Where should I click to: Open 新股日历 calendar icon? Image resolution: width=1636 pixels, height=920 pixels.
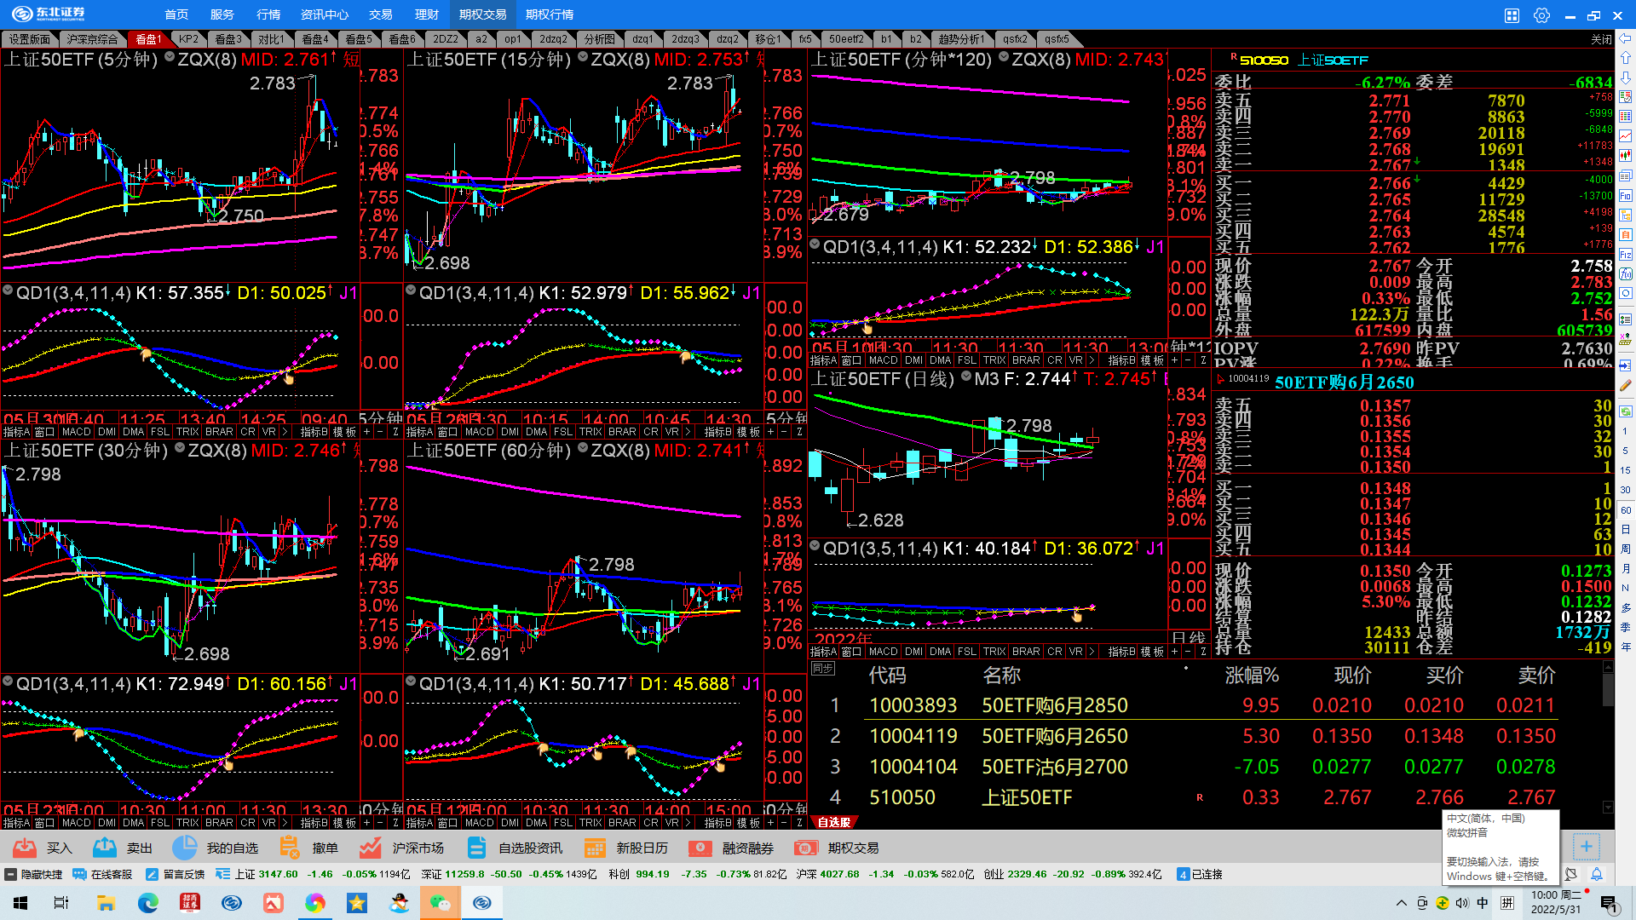point(595,848)
